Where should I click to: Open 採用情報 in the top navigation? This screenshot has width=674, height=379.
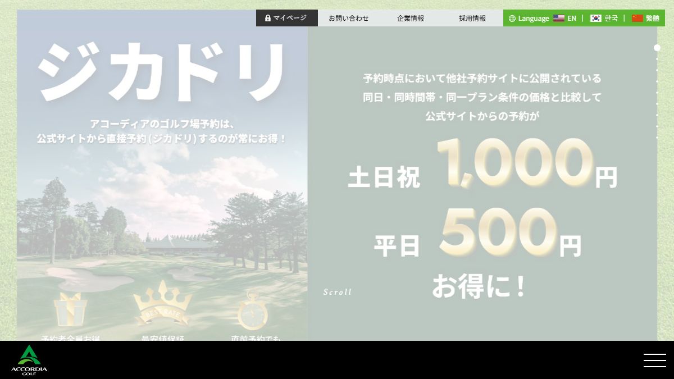pyautogui.click(x=472, y=18)
